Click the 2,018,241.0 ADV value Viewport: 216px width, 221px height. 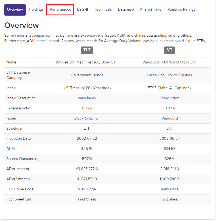[170, 169]
